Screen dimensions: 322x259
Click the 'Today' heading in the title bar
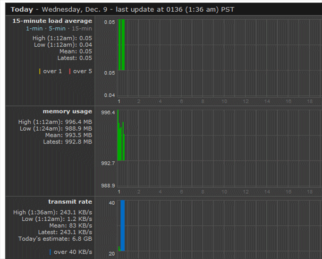tap(22, 9)
